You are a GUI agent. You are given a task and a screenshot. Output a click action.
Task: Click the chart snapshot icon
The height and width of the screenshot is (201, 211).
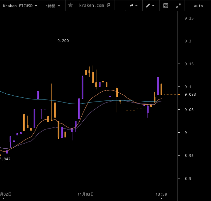(166, 5)
